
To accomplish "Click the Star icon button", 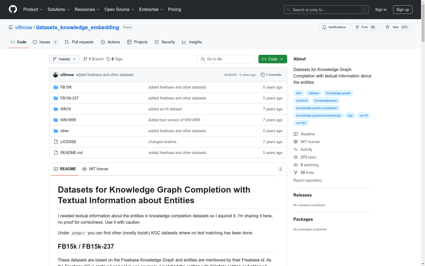I will point(397,27).
